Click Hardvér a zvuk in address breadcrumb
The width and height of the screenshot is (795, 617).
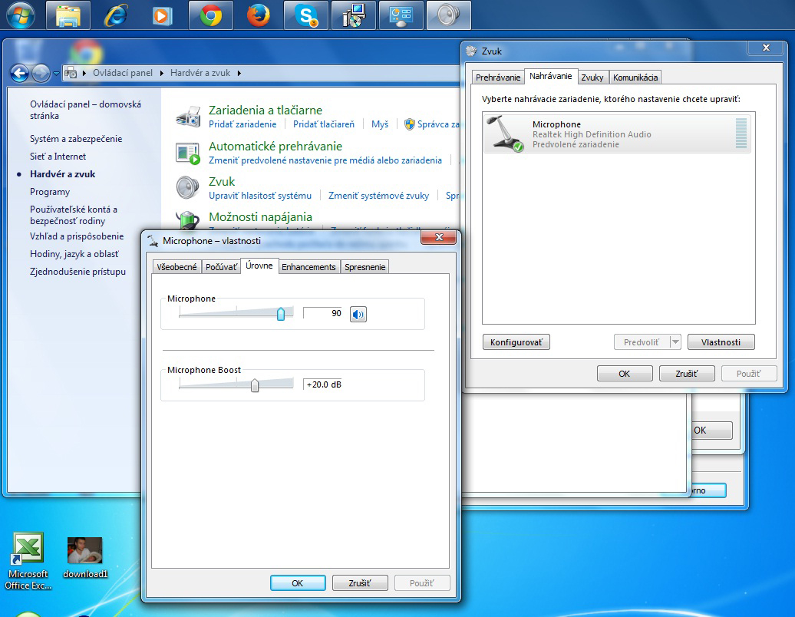(200, 73)
